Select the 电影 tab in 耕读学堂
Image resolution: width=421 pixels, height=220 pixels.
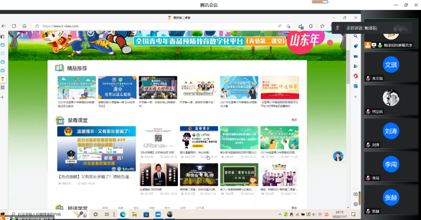pyautogui.click(x=121, y=208)
